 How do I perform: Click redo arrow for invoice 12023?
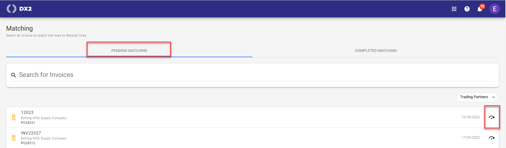(492, 117)
